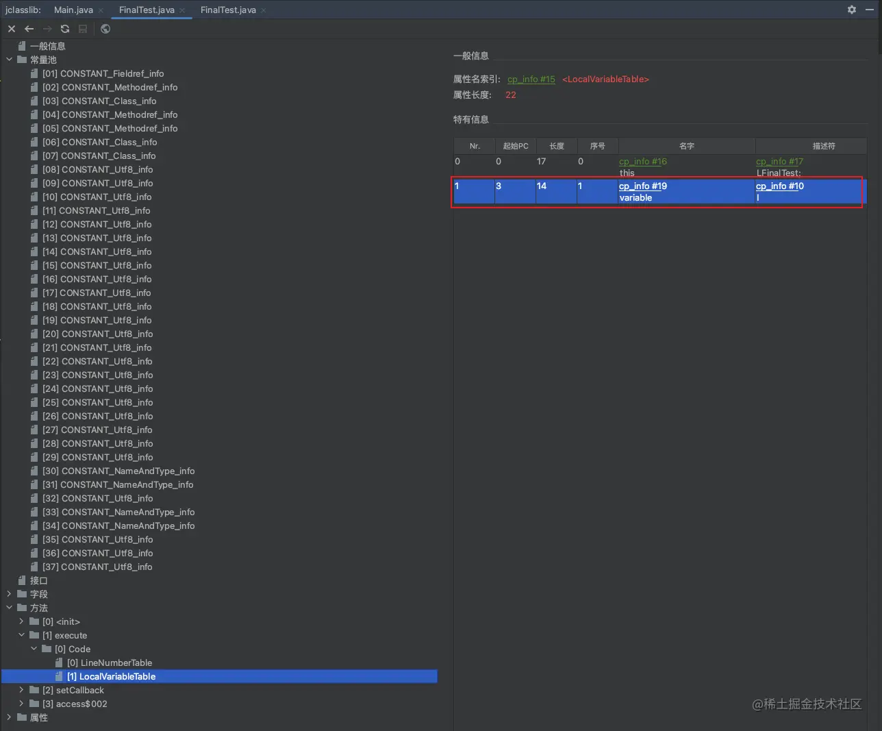Click the Nr. column header

pos(475,146)
